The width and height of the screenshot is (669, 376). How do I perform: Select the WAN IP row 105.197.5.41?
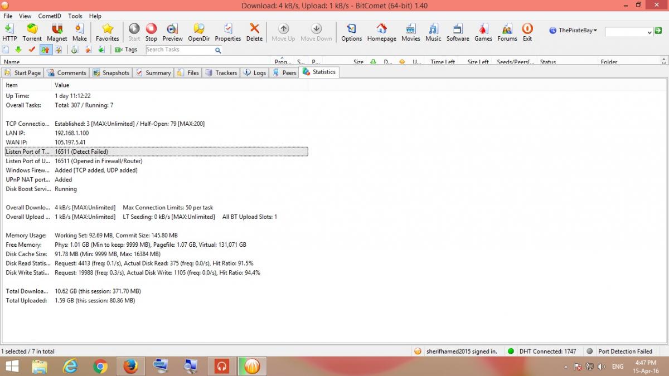click(156, 142)
